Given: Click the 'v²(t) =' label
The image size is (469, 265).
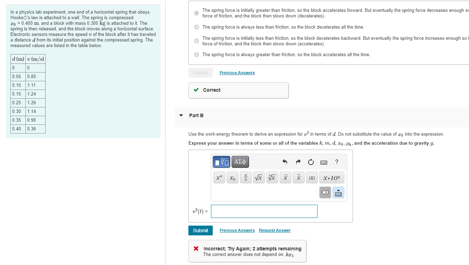Looking at the screenshot, I should tap(200, 211).
